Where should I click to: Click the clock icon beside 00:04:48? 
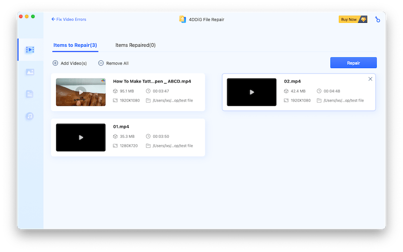coord(319,91)
